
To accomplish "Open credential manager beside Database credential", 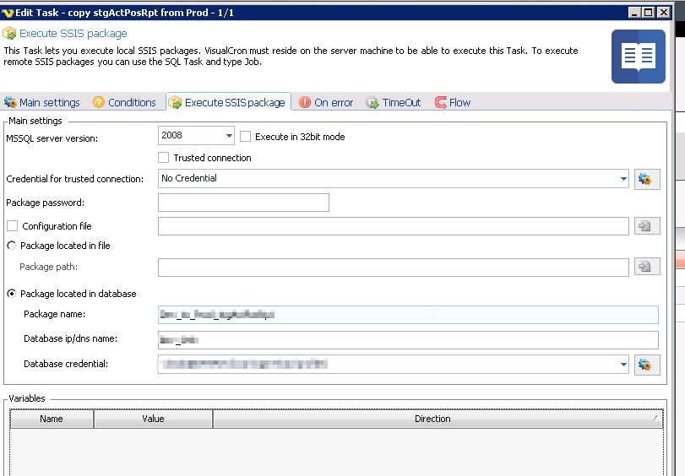I will (646, 365).
